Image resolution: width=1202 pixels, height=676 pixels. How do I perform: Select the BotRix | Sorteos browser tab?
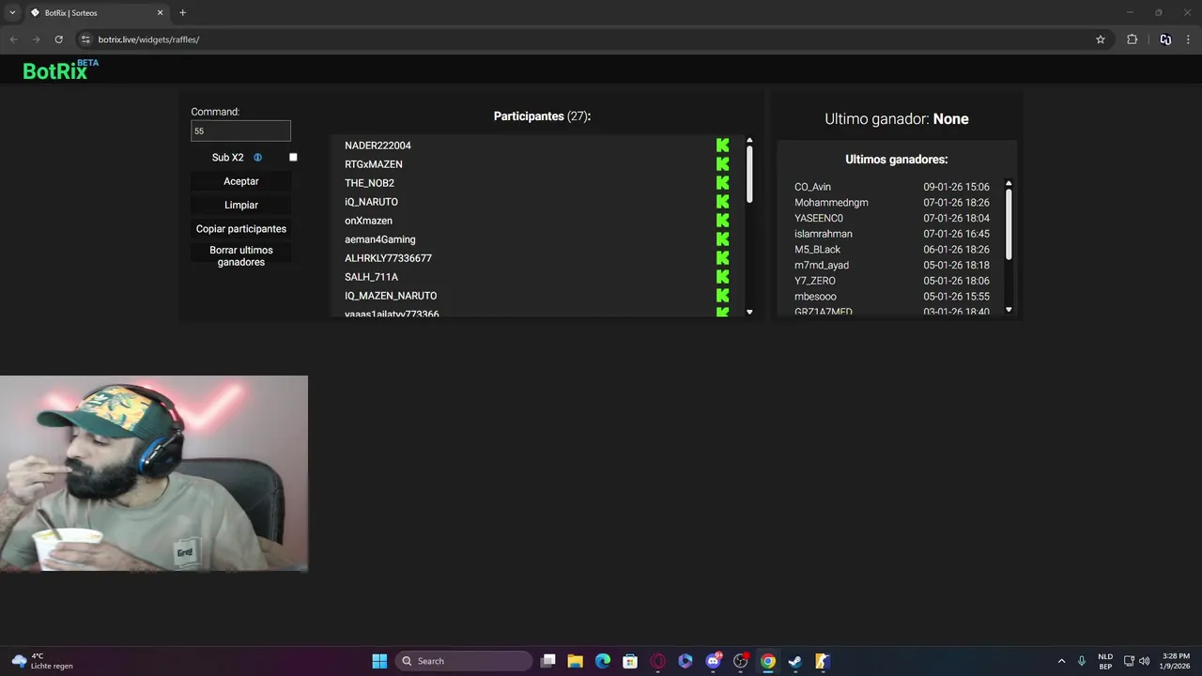97,13
